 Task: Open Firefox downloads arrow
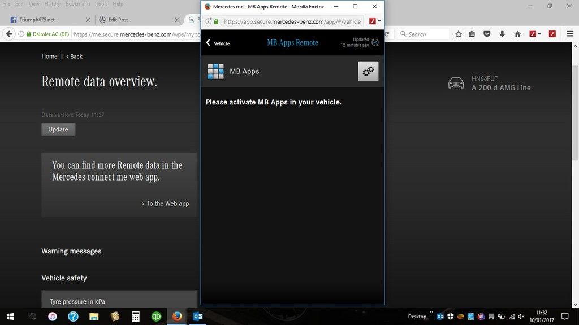(502, 34)
